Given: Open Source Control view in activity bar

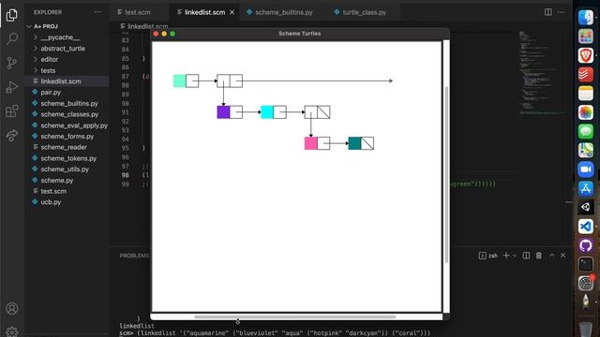Looking at the screenshot, I should coord(12,63).
